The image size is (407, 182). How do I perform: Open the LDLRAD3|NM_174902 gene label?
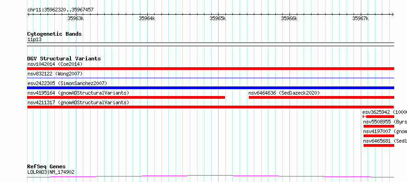(51, 172)
